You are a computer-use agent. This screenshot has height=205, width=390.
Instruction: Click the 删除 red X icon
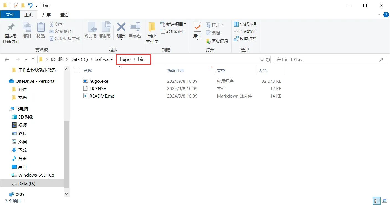121,27
